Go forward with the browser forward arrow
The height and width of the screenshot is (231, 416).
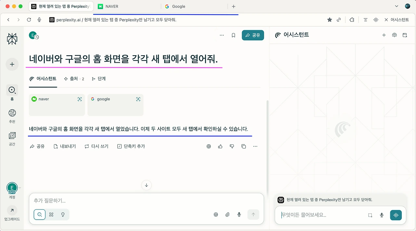coord(19,20)
